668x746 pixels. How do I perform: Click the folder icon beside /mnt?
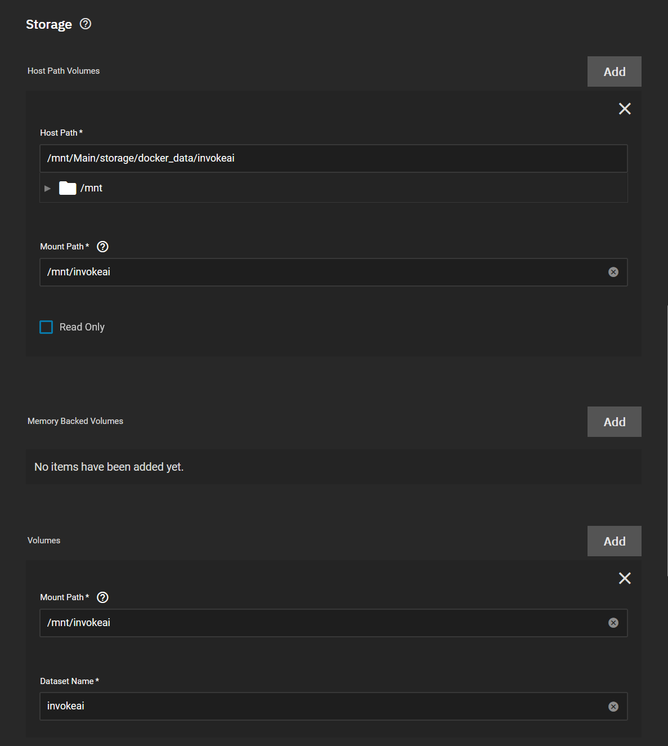(68, 187)
